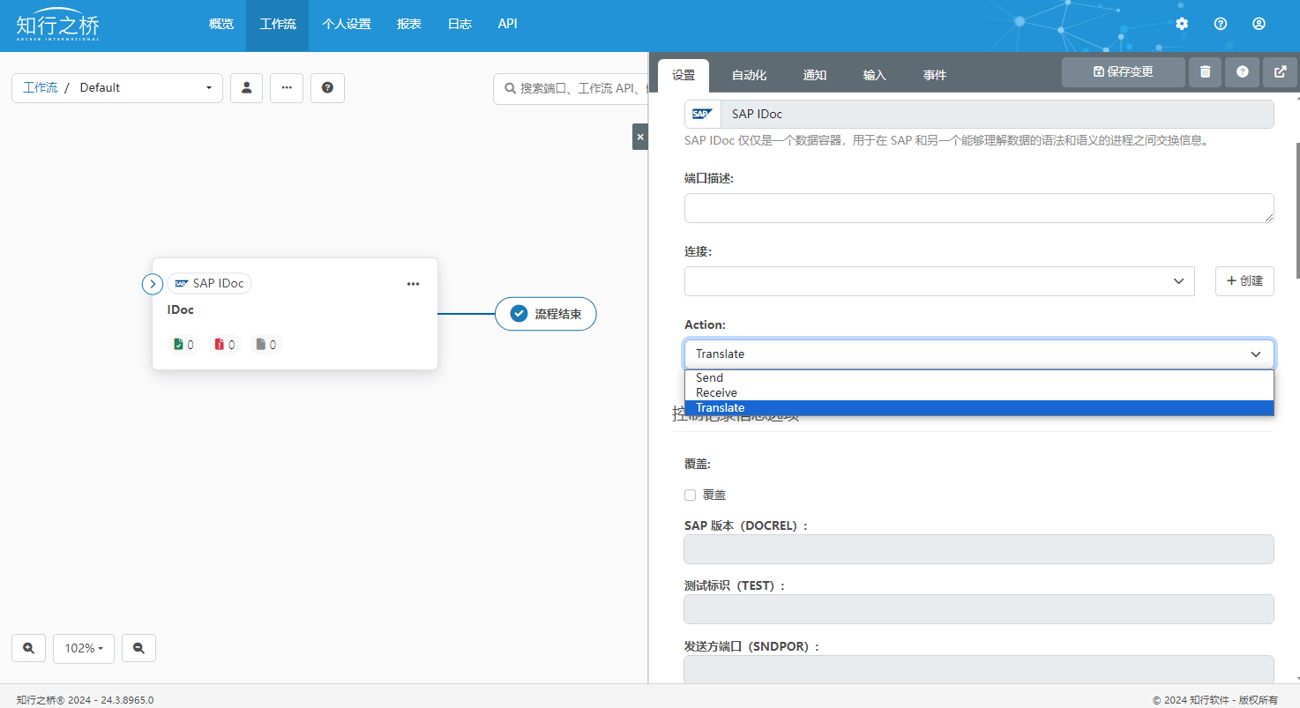
Task: Click the zoom in magnifier icon
Action: [28, 648]
